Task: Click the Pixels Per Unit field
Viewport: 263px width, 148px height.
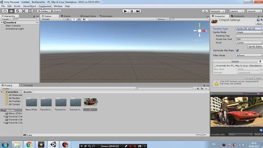Action: [249, 39]
